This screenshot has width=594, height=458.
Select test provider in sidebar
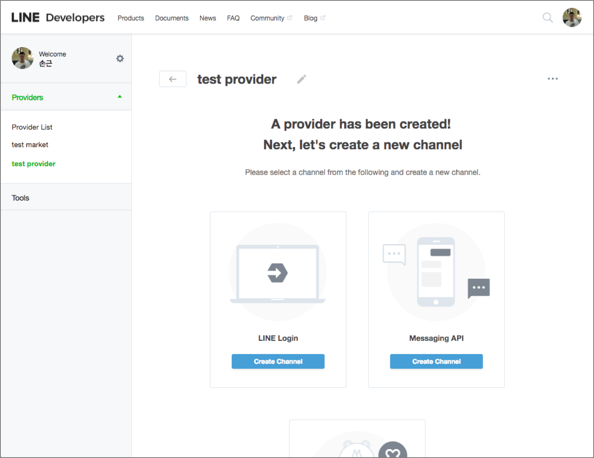pos(34,164)
